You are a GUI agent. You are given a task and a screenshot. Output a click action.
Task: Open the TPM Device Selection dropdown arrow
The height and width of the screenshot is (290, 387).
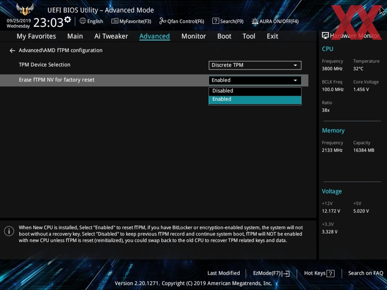(x=295, y=65)
